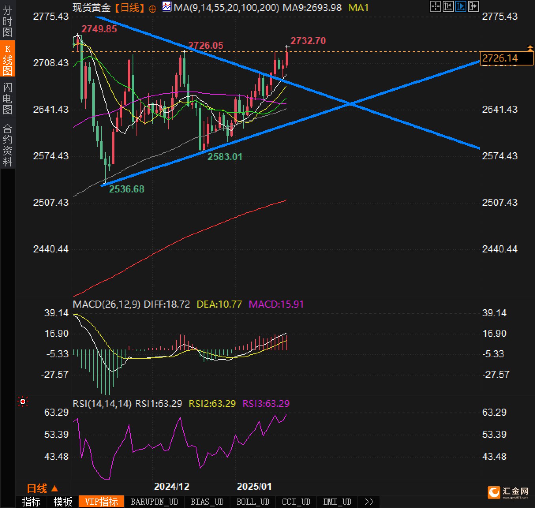The height and width of the screenshot is (508, 535).
Task: Click the DIFF:18.72 value
Action: coord(166,304)
